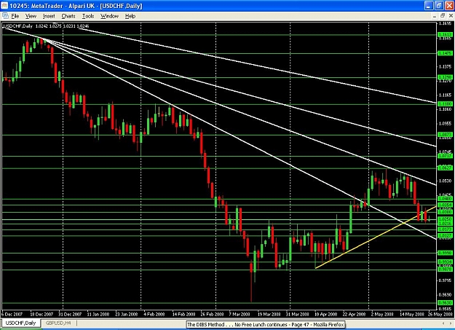Click the 1.1613 green price label
Viewport: 455px width, 330px height.
point(445,35)
